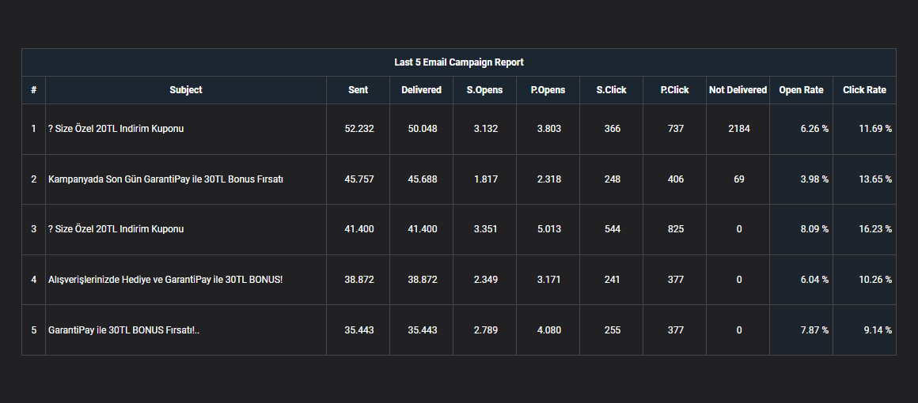
Task: Click the Subject column header
Action: point(186,90)
